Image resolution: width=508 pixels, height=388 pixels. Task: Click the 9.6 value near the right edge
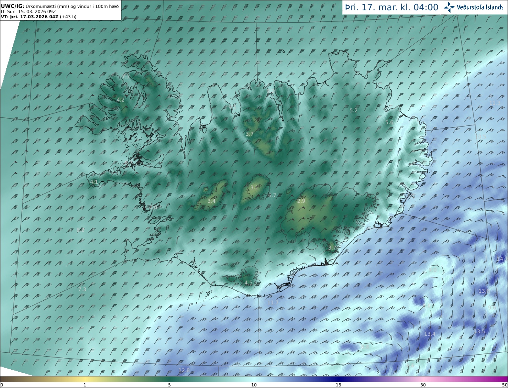(x=492, y=308)
